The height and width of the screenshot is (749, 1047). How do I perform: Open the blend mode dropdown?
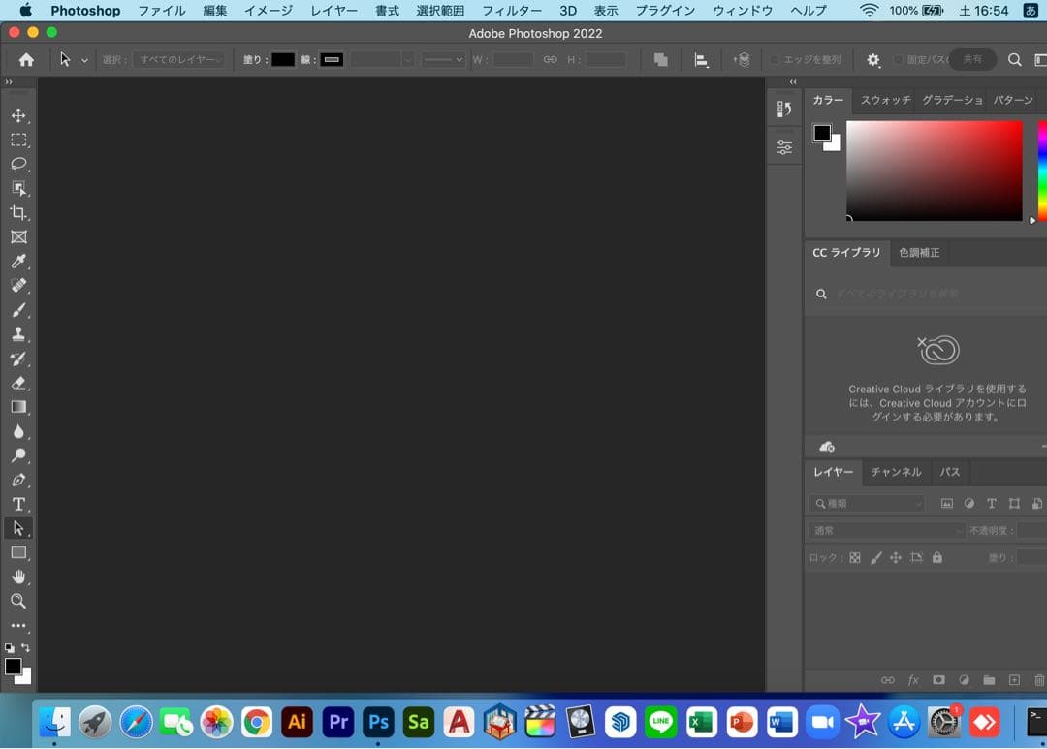[885, 530]
